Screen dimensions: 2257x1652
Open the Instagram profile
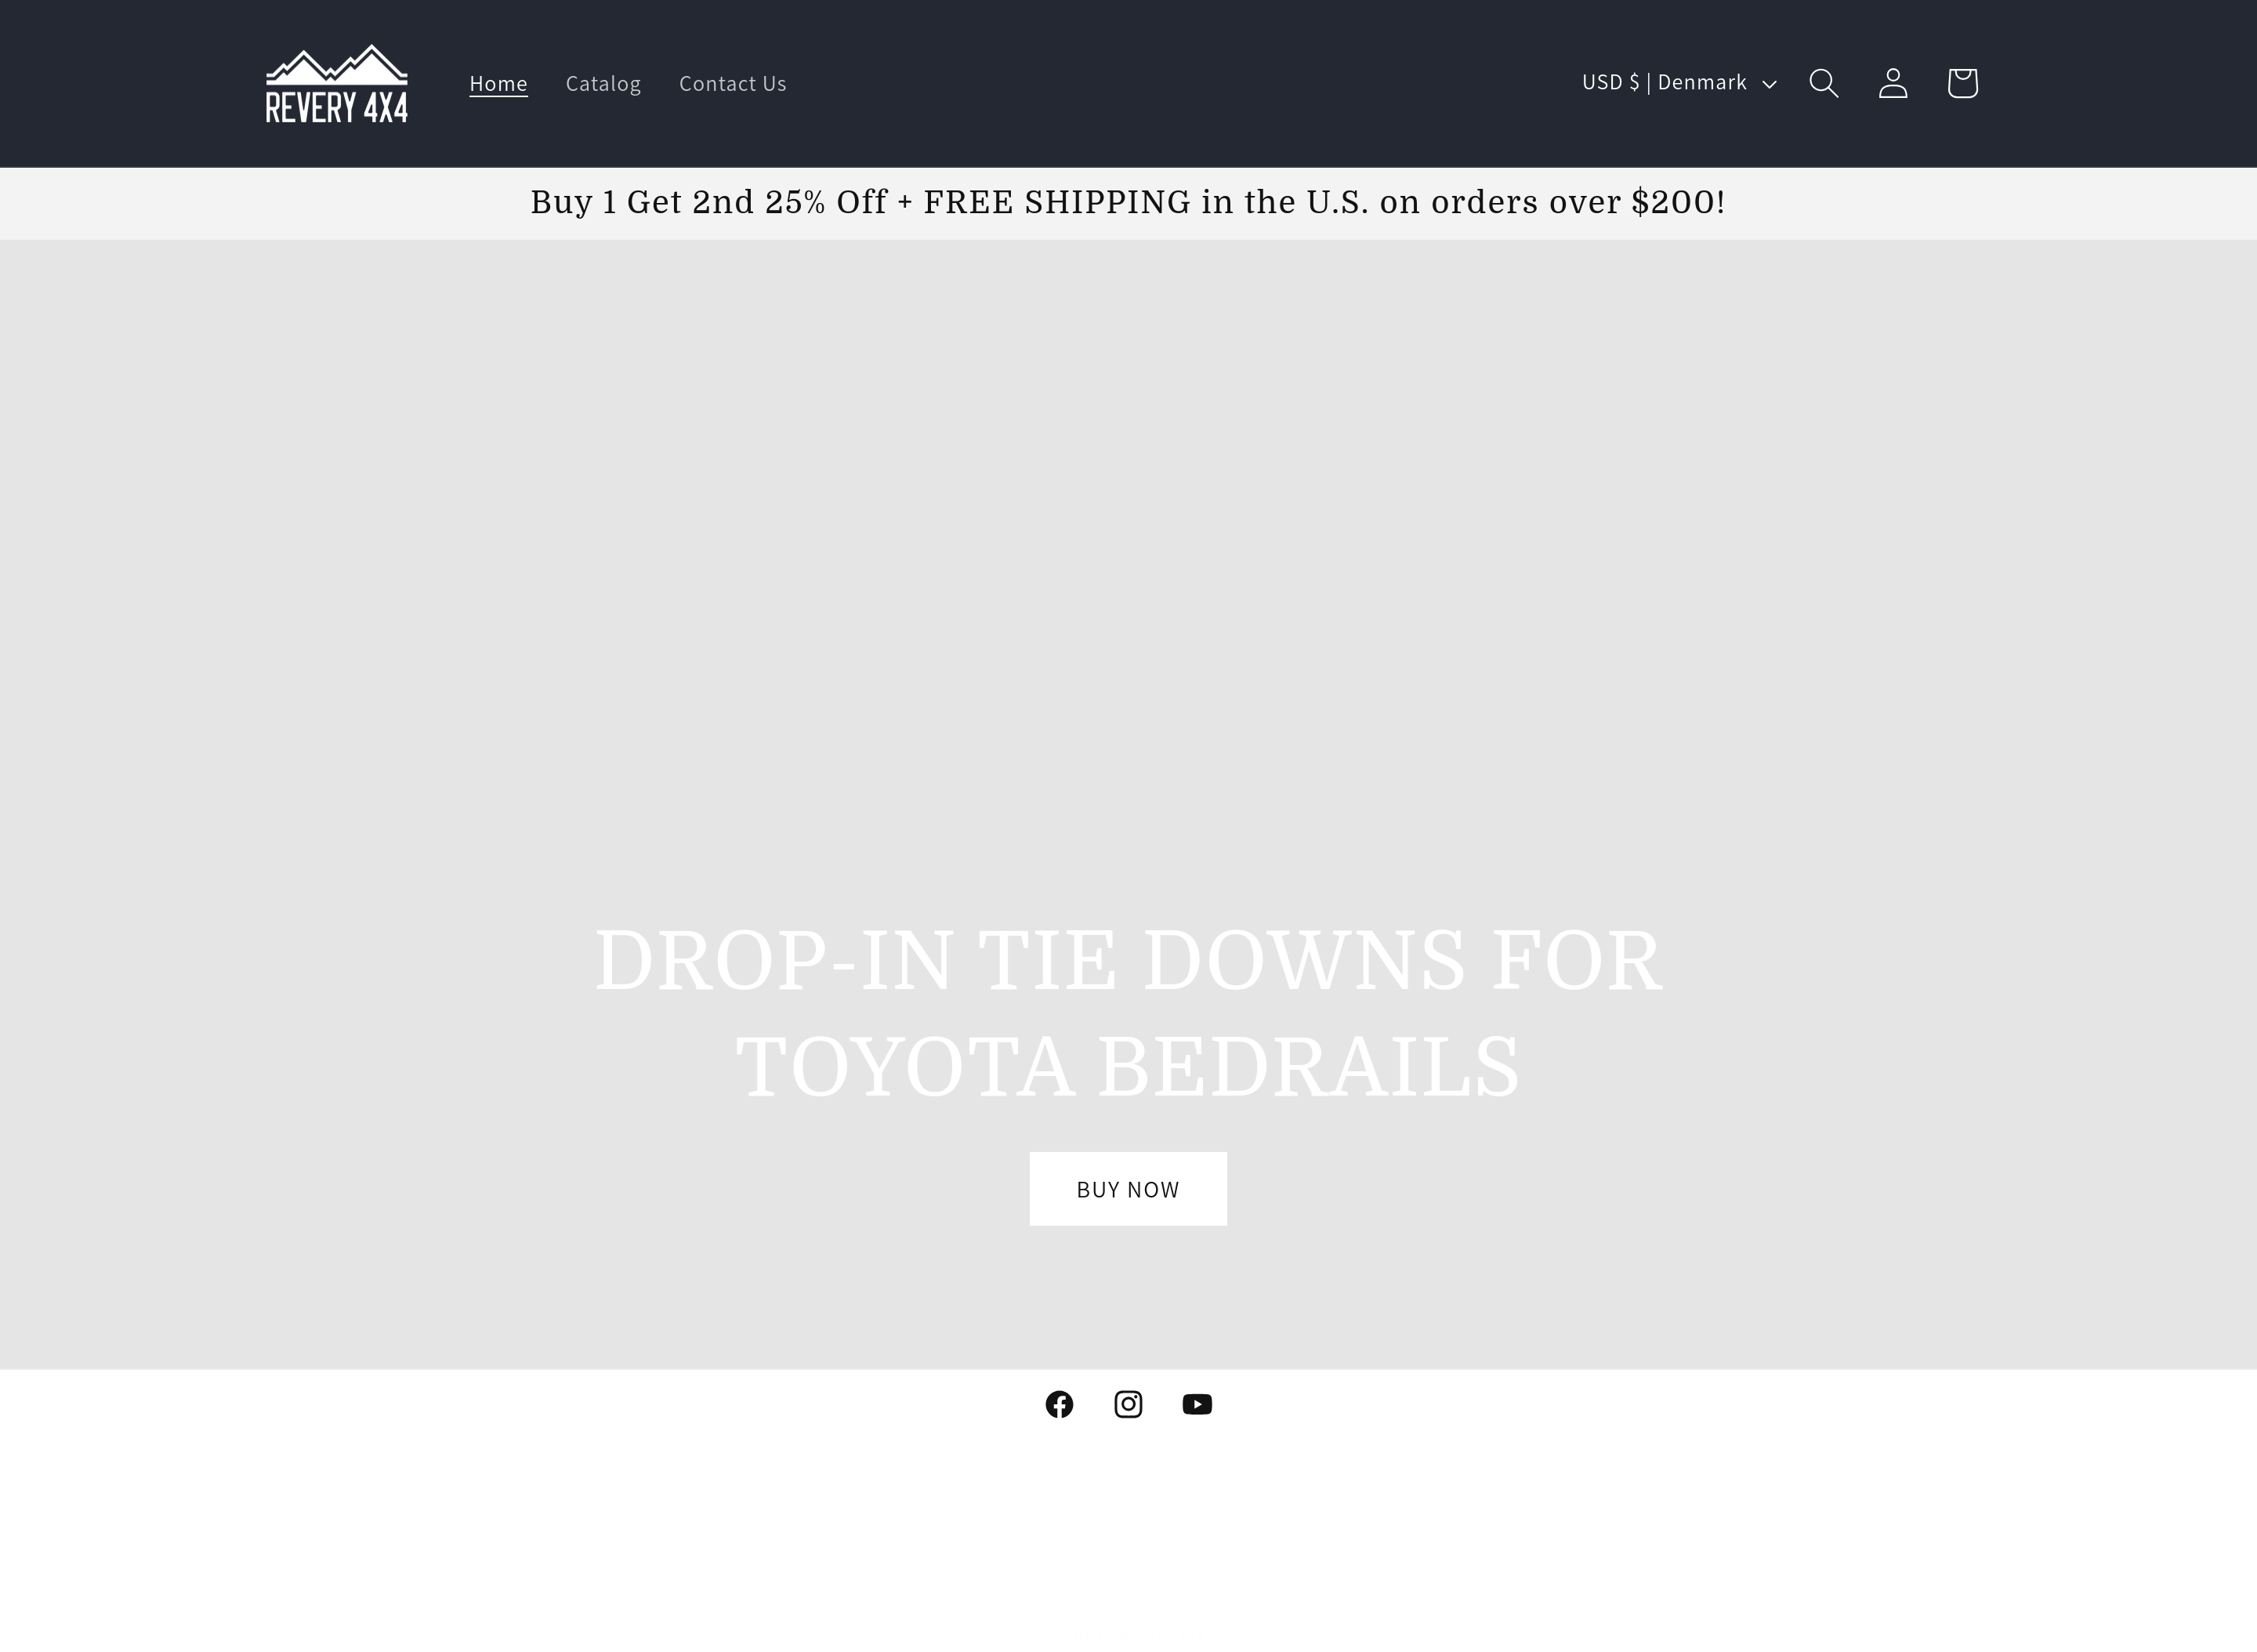tap(1128, 1404)
